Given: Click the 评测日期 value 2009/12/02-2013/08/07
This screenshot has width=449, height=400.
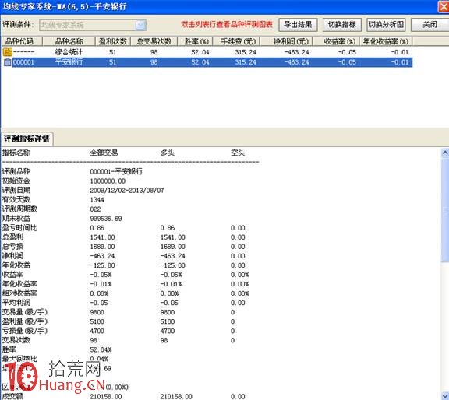Looking at the screenshot, I should [127, 191].
